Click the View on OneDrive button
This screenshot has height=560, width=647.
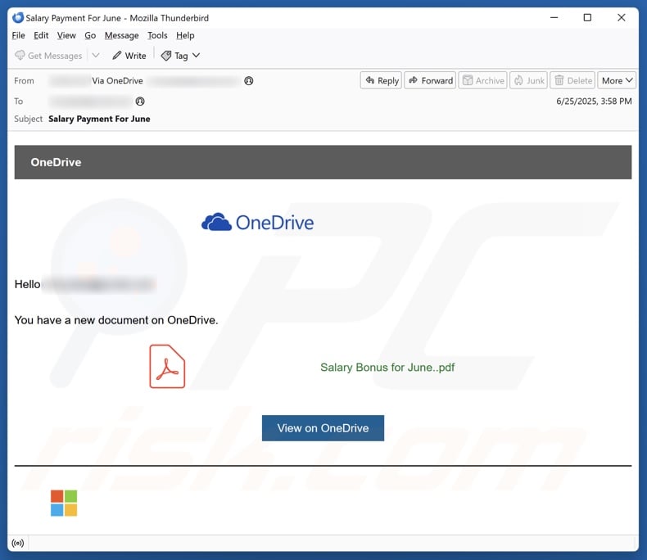click(x=323, y=428)
